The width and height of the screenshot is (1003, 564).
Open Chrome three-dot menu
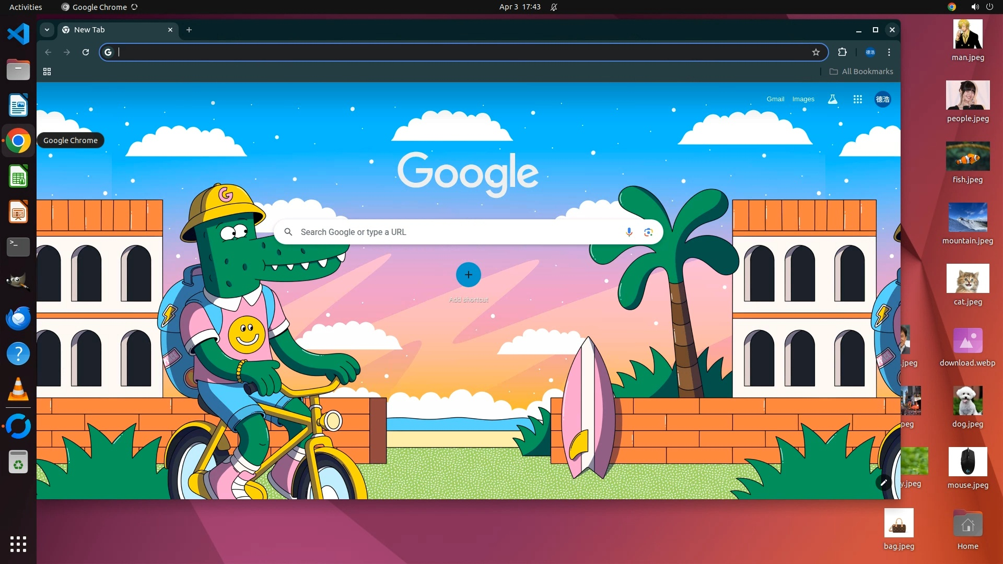(889, 52)
